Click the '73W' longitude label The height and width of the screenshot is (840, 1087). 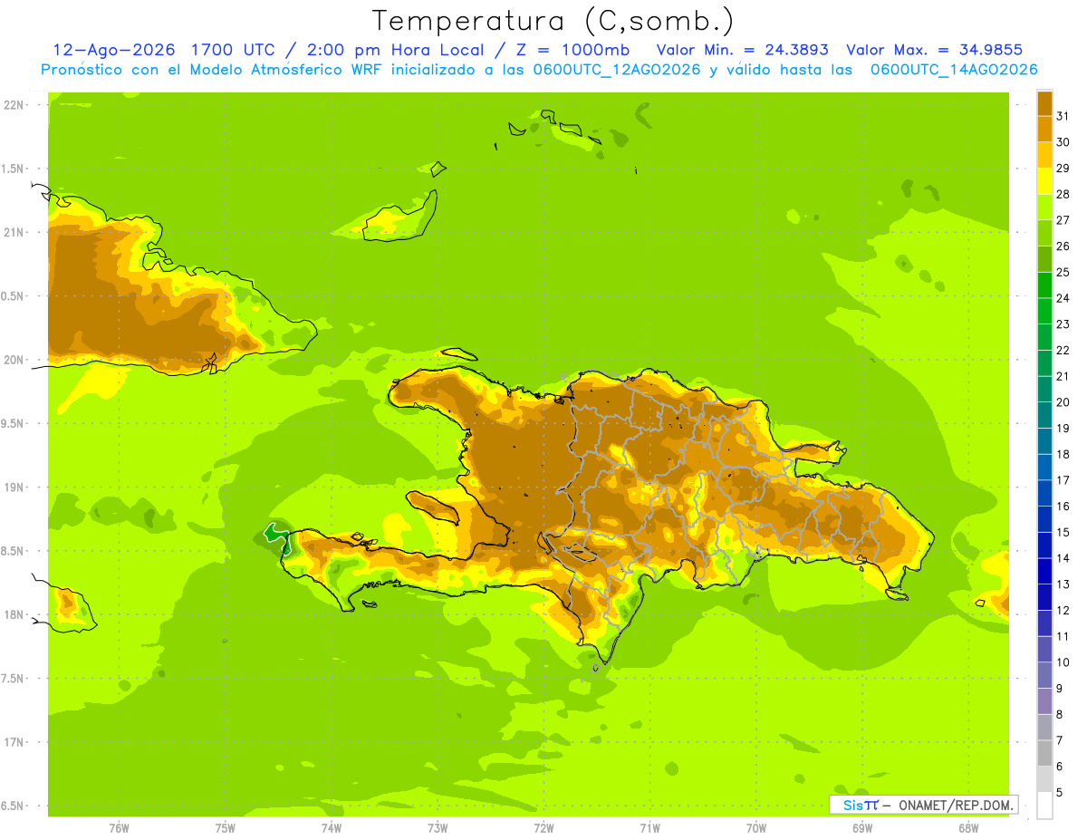[x=438, y=828]
